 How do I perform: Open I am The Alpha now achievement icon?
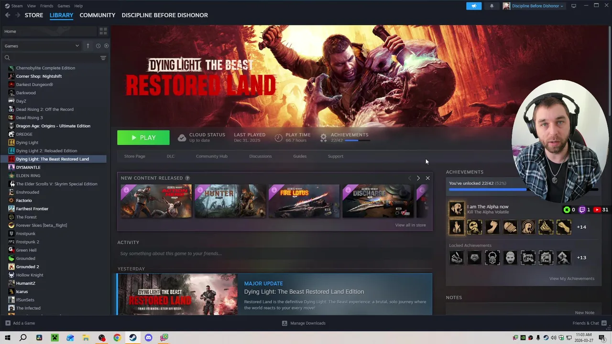[x=457, y=209]
